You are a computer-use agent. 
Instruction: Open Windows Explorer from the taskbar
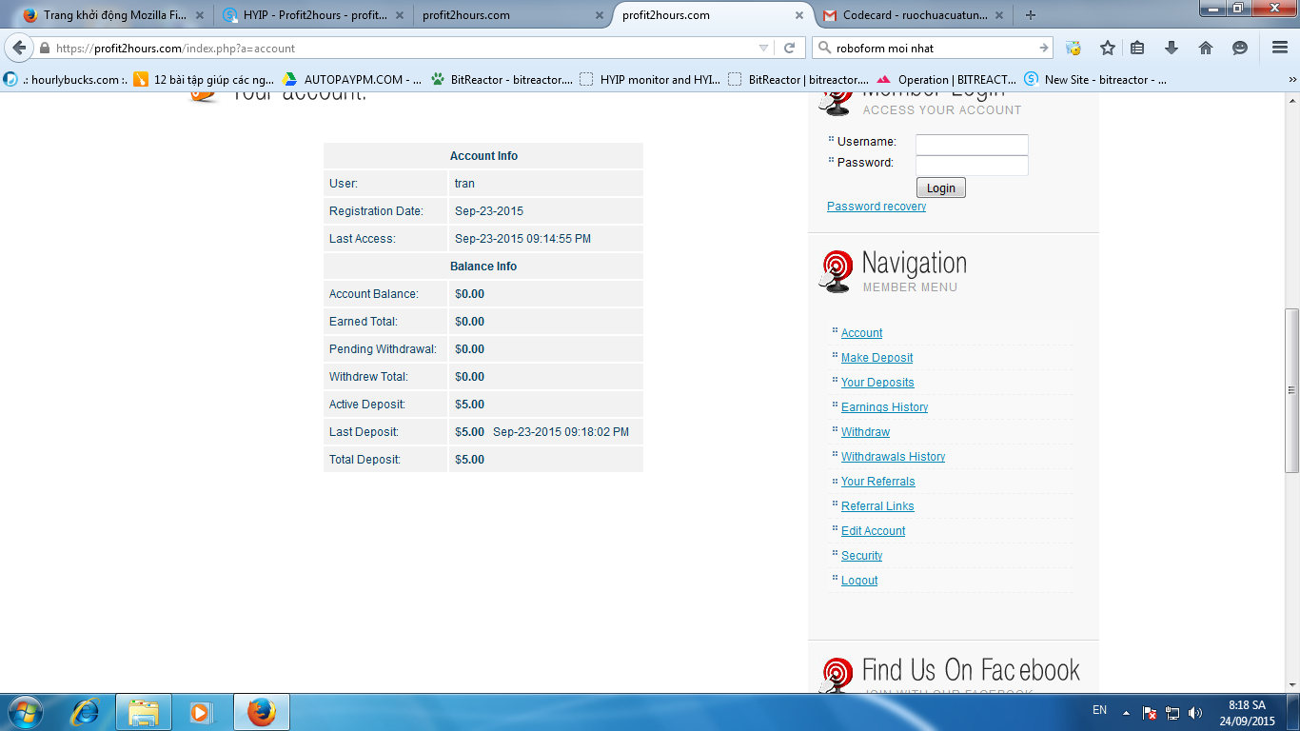tap(144, 712)
